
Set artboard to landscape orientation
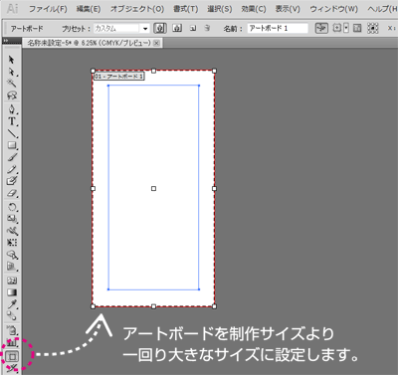tap(177, 29)
